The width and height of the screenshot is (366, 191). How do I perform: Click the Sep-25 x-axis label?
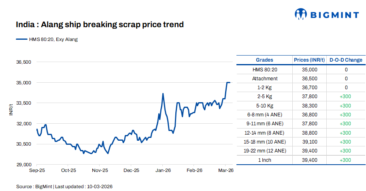37,171
